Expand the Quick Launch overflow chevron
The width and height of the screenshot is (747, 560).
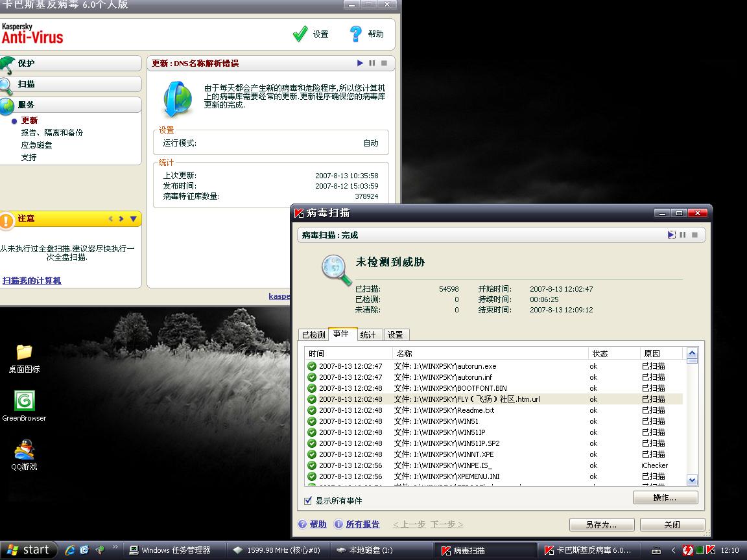point(115,547)
